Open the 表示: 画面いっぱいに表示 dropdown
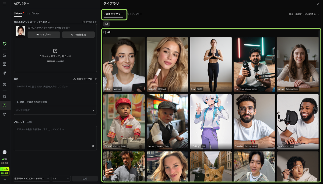323x184 pixels. [304, 14]
